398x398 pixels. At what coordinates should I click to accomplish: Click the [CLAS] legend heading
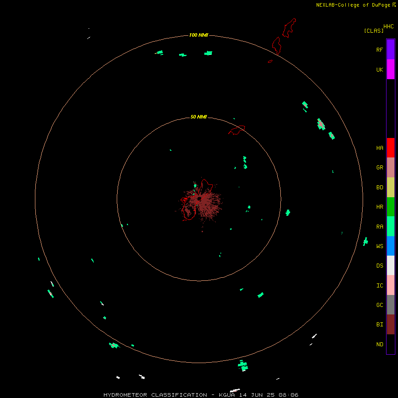coord(374,31)
